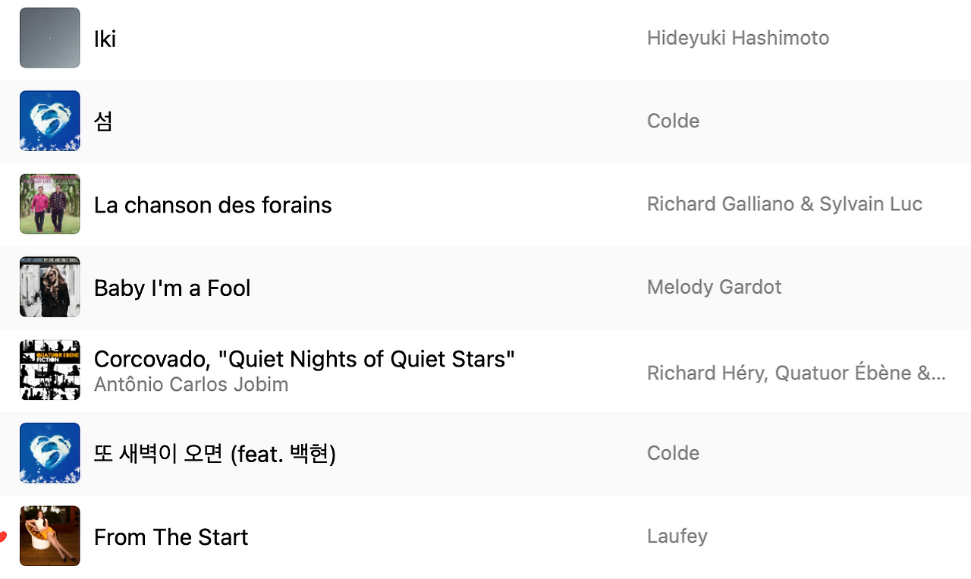The height and width of the screenshot is (579, 971).
Task: Open the blue heart artwork beside 섬
Action: tap(49, 121)
